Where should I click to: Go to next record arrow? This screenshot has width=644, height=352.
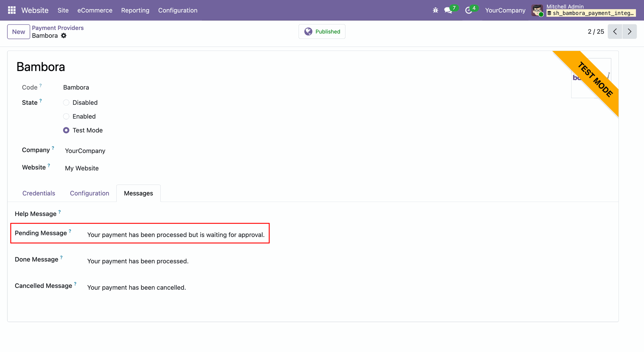630,31
